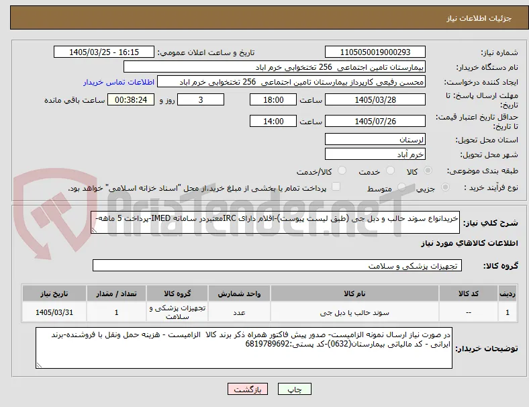Click the need date cell 1405/03/31

[54, 312]
